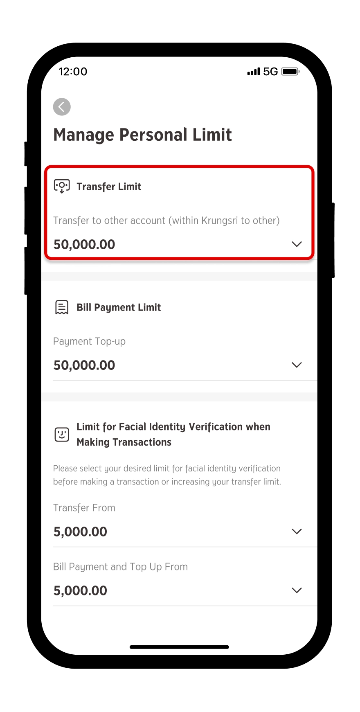The width and height of the screenshot is (360, 712).
Task: Click the signal strength bars icon
Action: (x=254, y=72)
